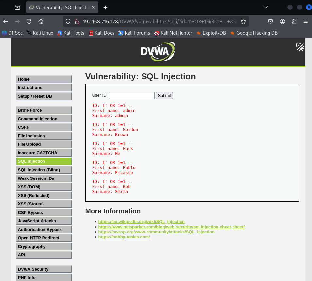
Task: Open the Extensions puzzle icon
Action: point(294,21)
